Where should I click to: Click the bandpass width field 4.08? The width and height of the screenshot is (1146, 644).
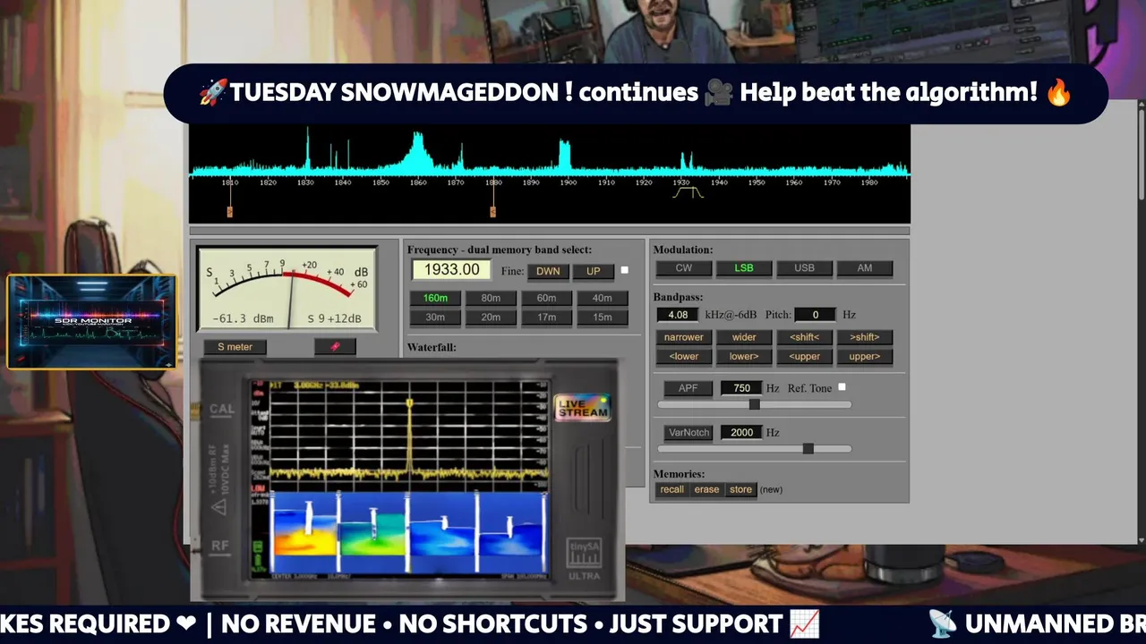coord(678,315)
